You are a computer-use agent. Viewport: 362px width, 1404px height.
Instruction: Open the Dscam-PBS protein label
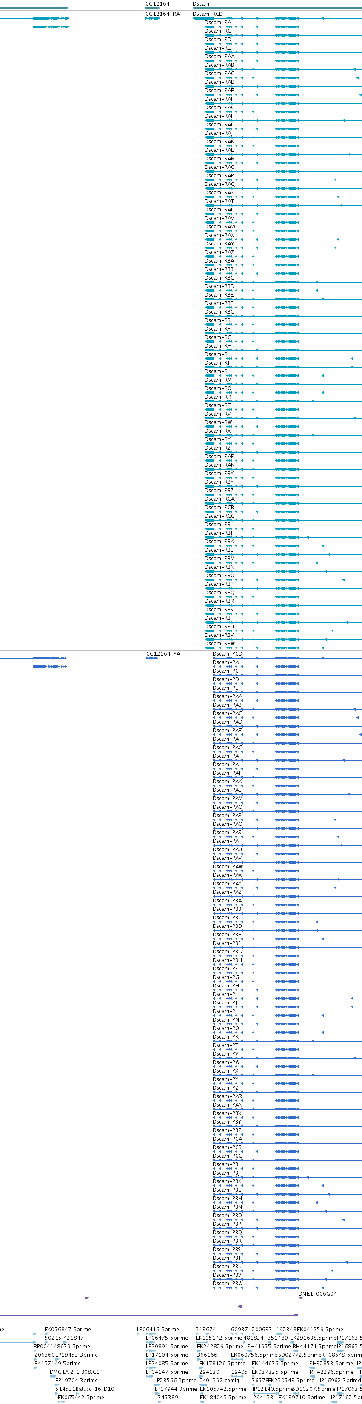pos(227,1249)
